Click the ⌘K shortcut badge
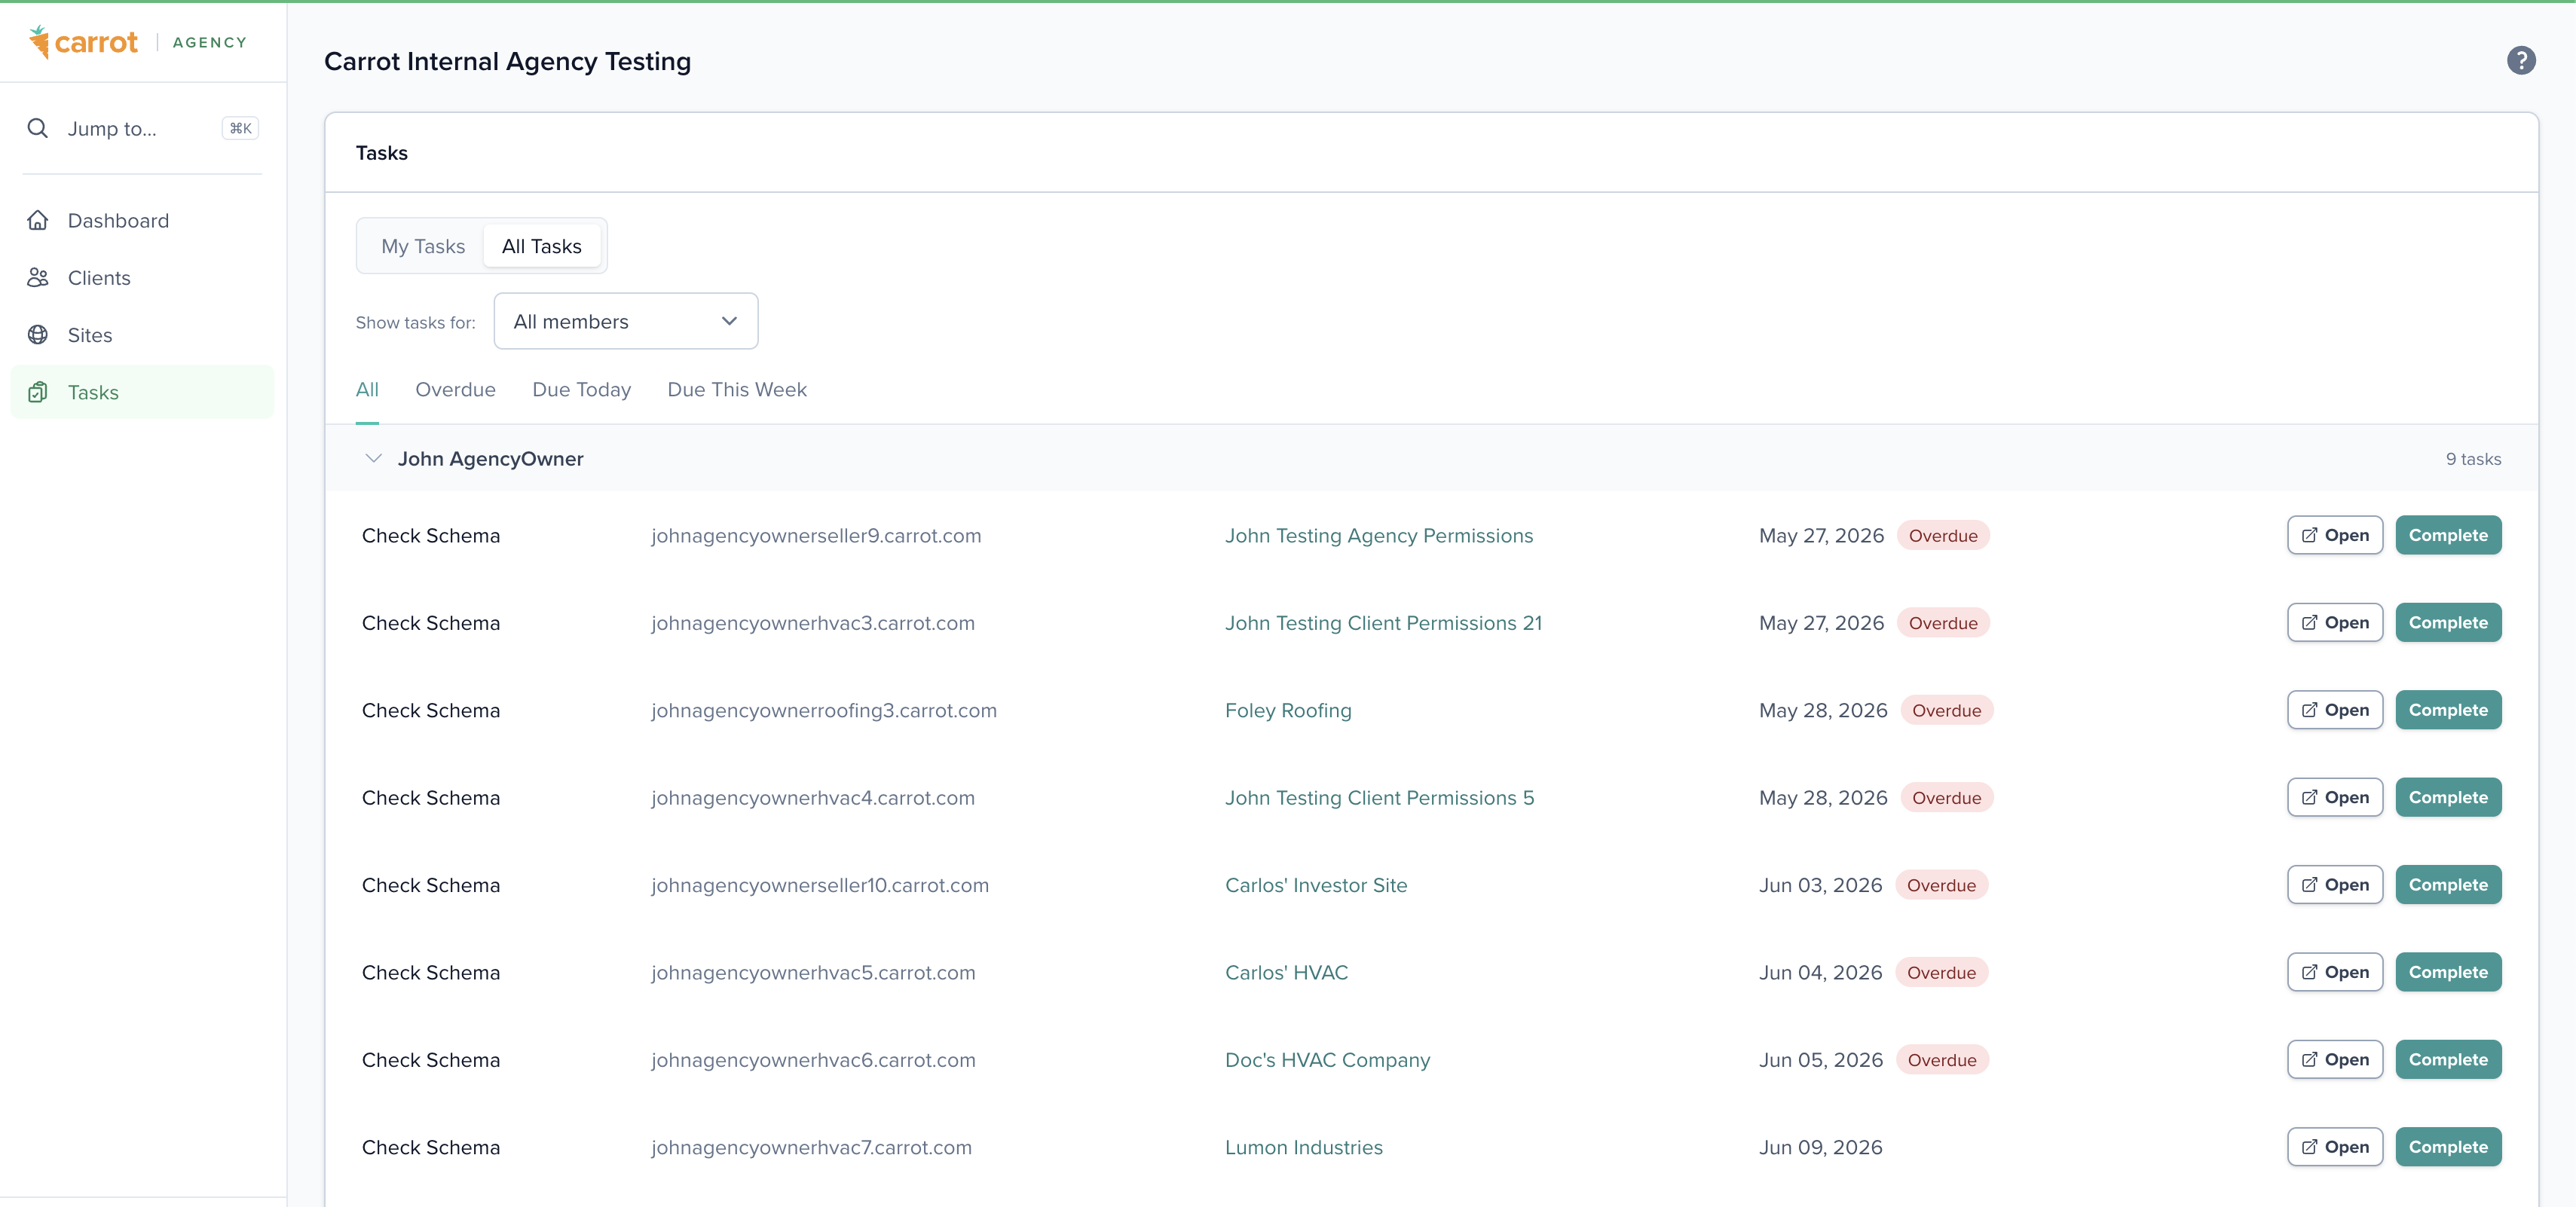The width and height of the screenshot is (2576, 1207). 240,128
